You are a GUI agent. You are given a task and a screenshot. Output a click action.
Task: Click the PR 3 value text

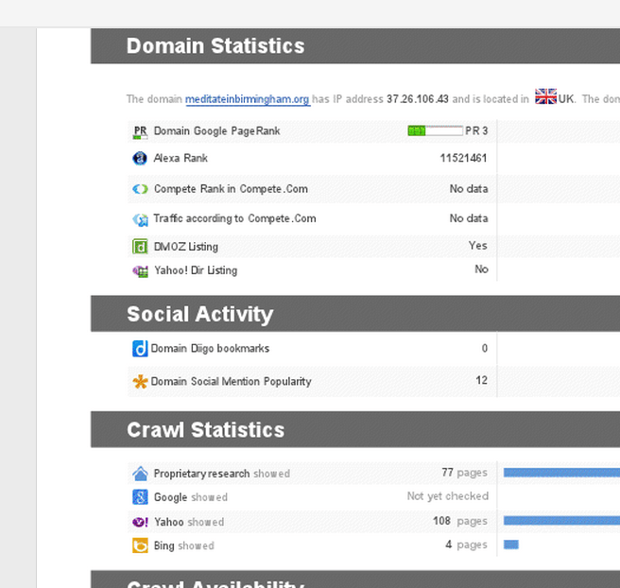[476, 130]
